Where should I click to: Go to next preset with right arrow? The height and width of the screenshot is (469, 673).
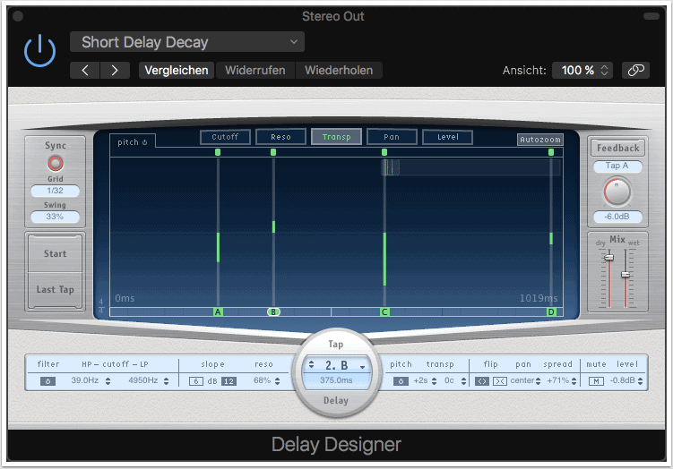point(114,70)
